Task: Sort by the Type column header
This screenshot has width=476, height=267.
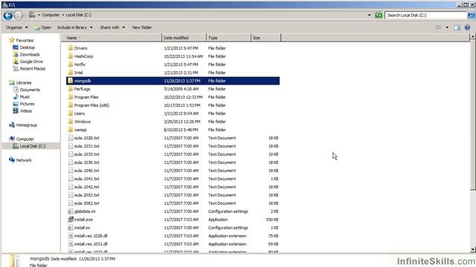Action: [x=228, y=38]
